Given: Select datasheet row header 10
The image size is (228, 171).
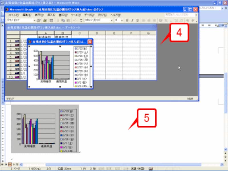Looking at the screenshot, I should pos(13,77).
